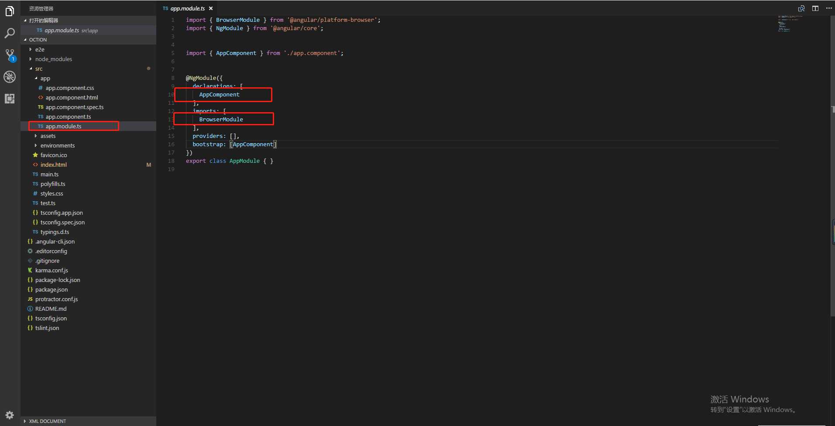Click AppComponent in the bootstrap array

click(x=253, y=144)
